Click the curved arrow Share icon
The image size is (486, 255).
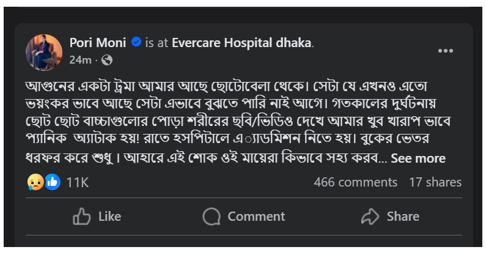pos(370,216)
